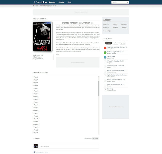The width and height of the screenshot is (162, 154).
Task: Open the Western category
Action: click(125, 28)
